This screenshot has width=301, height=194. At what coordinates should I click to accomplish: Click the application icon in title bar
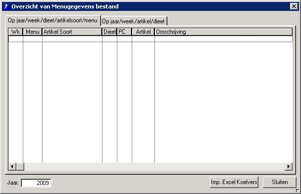click(7, 6)
